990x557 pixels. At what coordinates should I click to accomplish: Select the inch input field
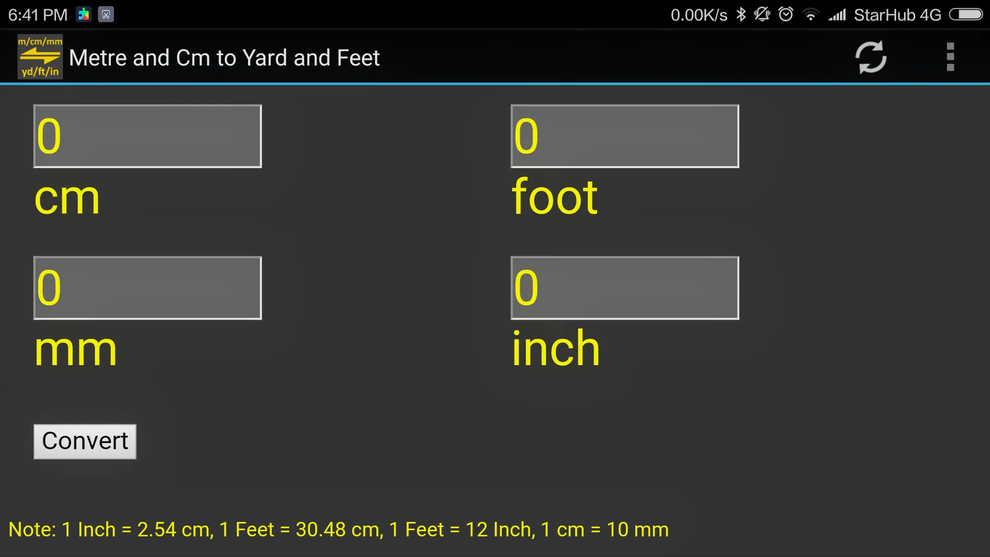[624, 287]
